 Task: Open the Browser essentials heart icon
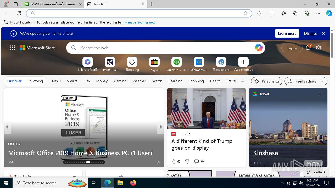click(307, 13)
